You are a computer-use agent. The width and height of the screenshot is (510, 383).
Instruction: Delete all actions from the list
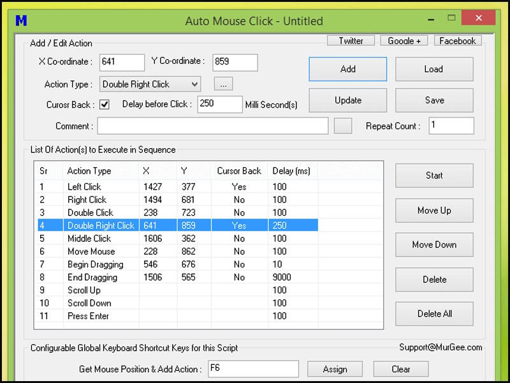(434, 313)
